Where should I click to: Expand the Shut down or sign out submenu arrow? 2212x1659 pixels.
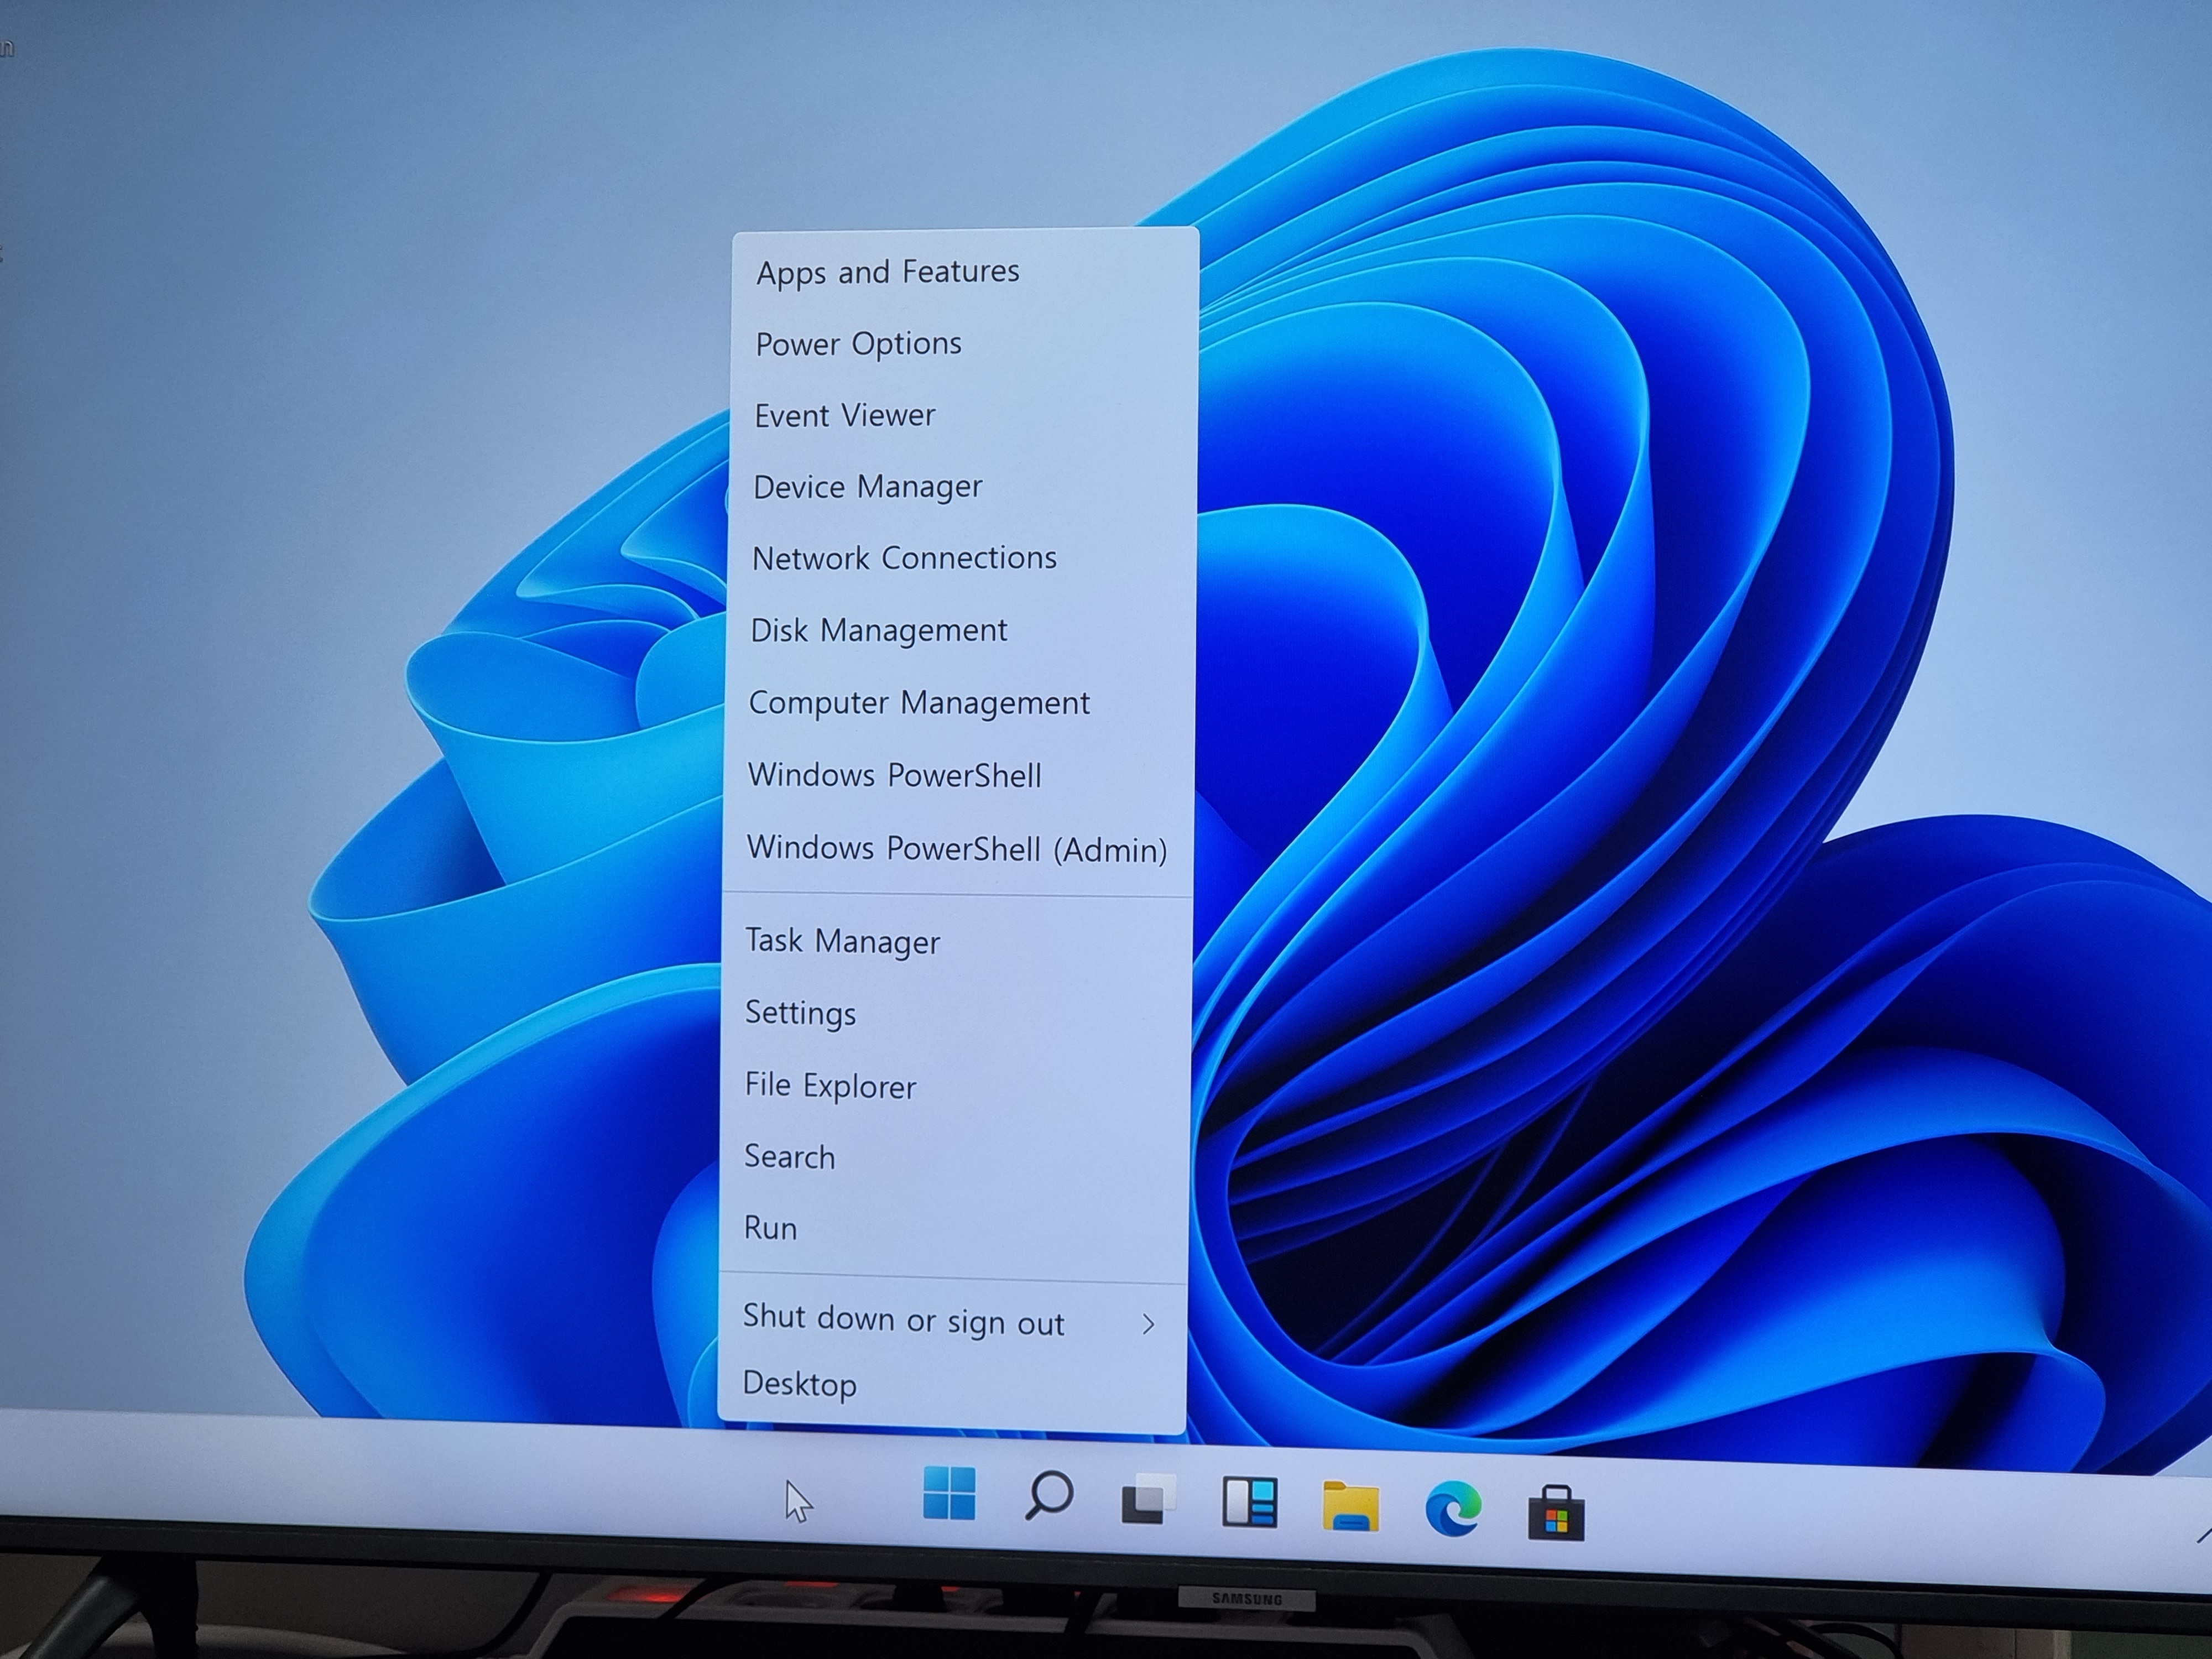click(1148, 1324)
